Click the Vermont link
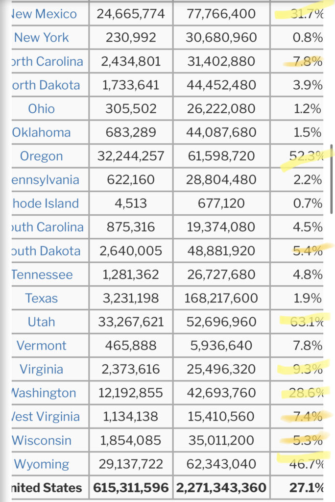 click(42, 346)
